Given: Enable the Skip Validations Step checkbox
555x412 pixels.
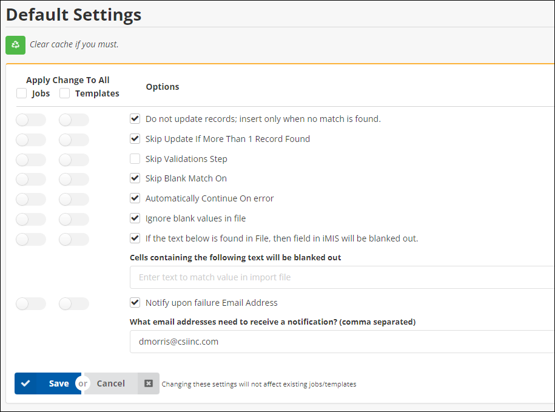Looking at the screenshot, I should point(135,159).
